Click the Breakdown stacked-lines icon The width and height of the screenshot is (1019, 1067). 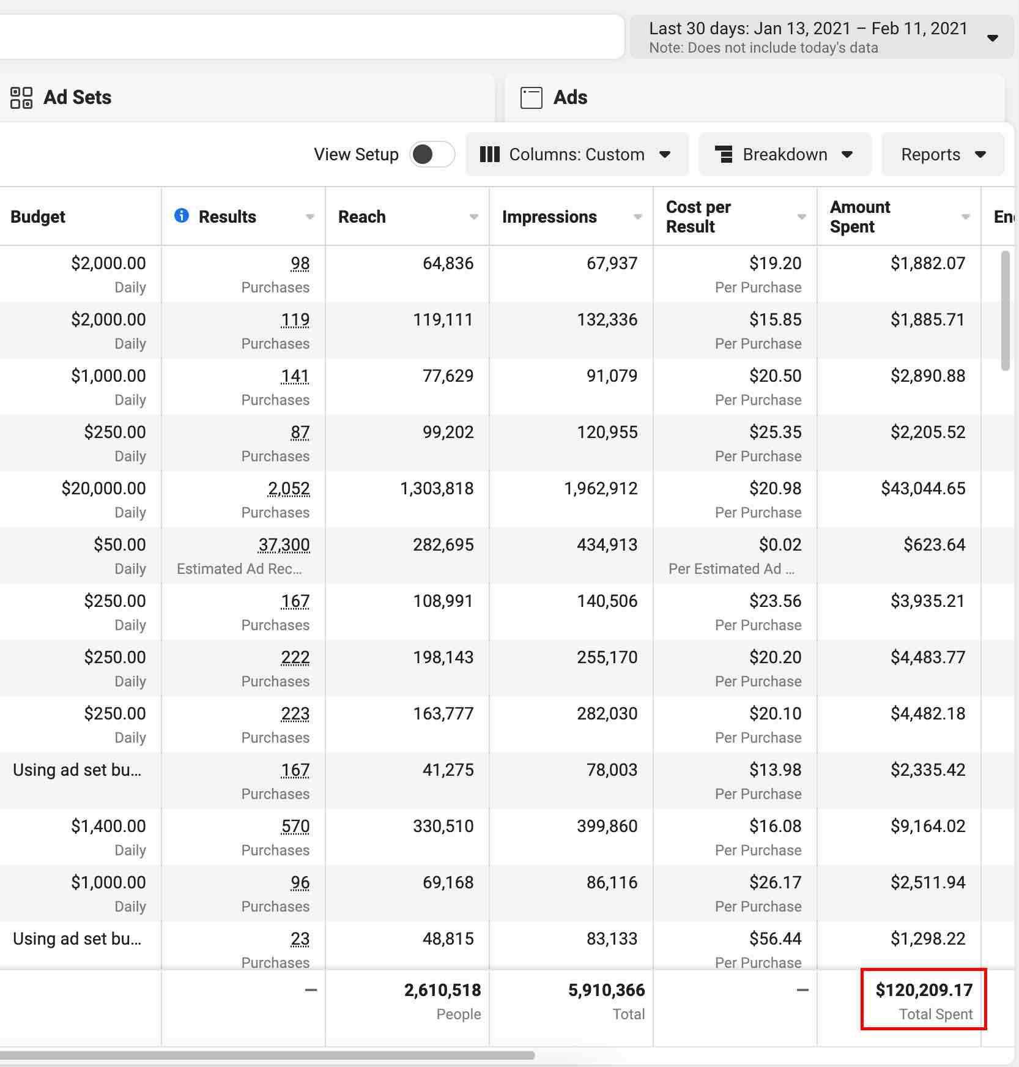pyautogui.click(x=724, y=154)
